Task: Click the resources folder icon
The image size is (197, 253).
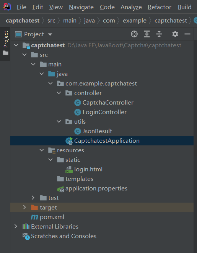Action: click(x=52, y=151)
